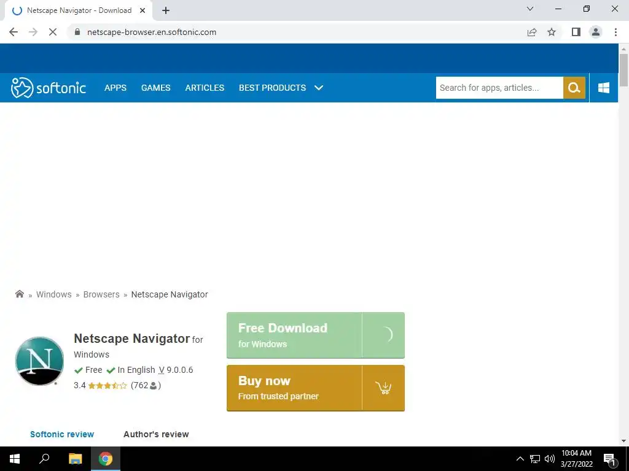This screenshot has height=471, width=629.
Task: Click the taskbar clock and date
Action: (576, 459)
